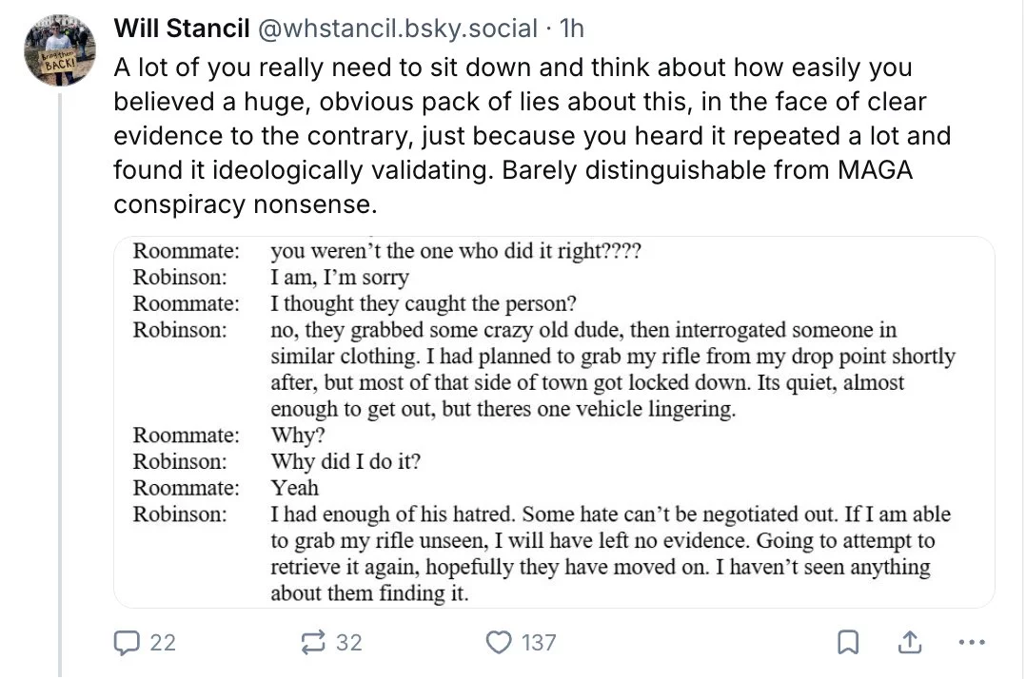The image size is (1026, 679).
Task: Click the Will Stancil display name
Action: (181, 29)
